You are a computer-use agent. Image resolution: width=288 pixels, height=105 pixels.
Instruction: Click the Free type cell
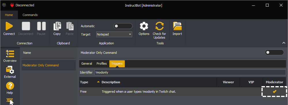(84, 92)
